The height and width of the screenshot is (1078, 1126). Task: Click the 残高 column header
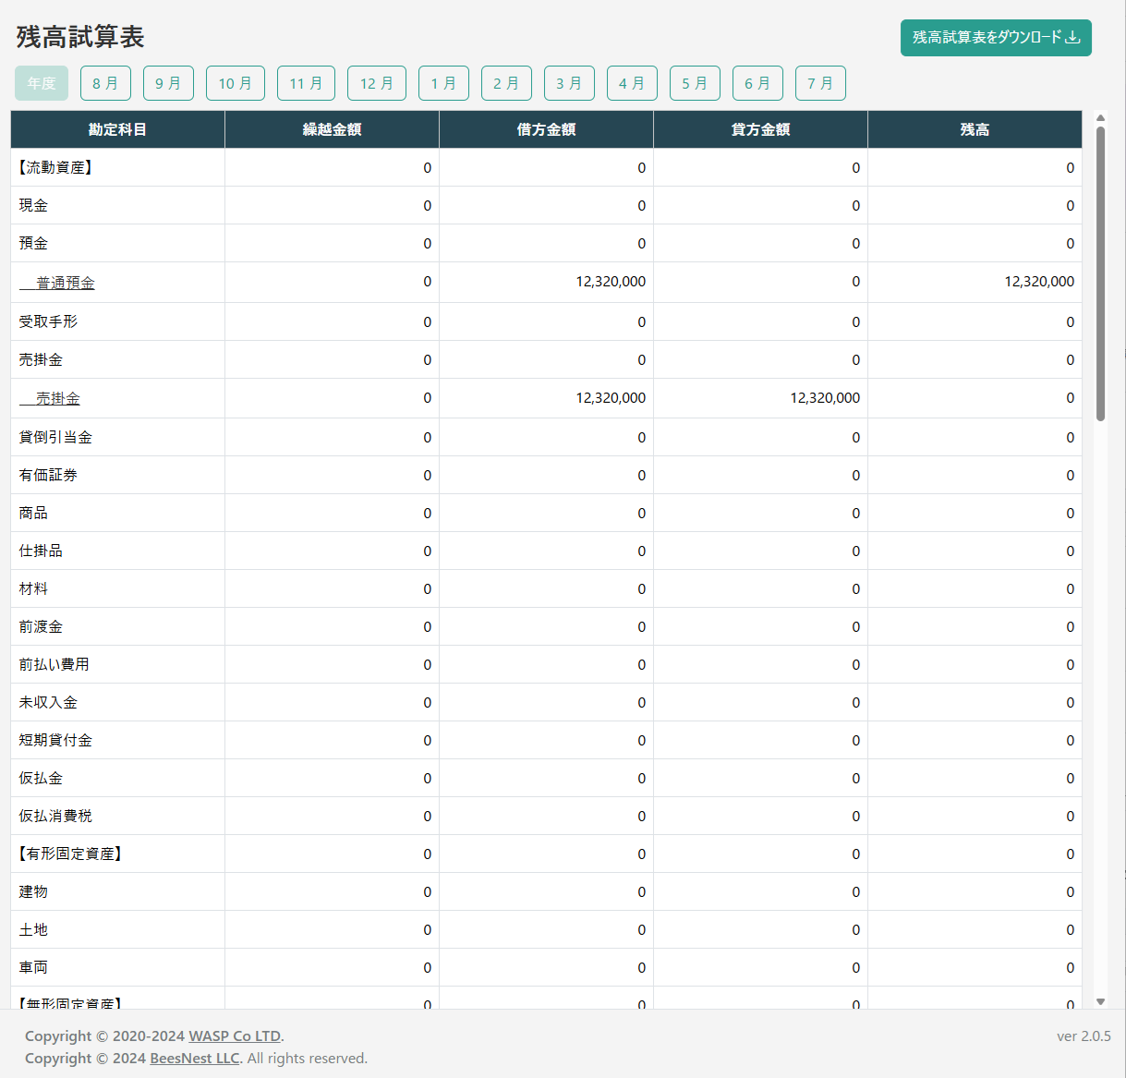pos(975,129)
